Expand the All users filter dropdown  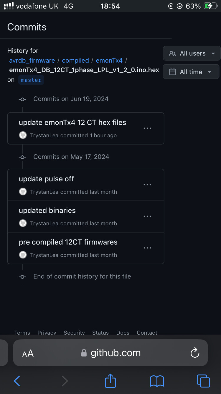(x=192, y=53)
